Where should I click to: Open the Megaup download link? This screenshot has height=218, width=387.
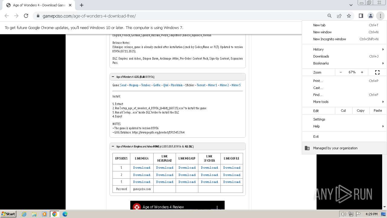(134, 85)
